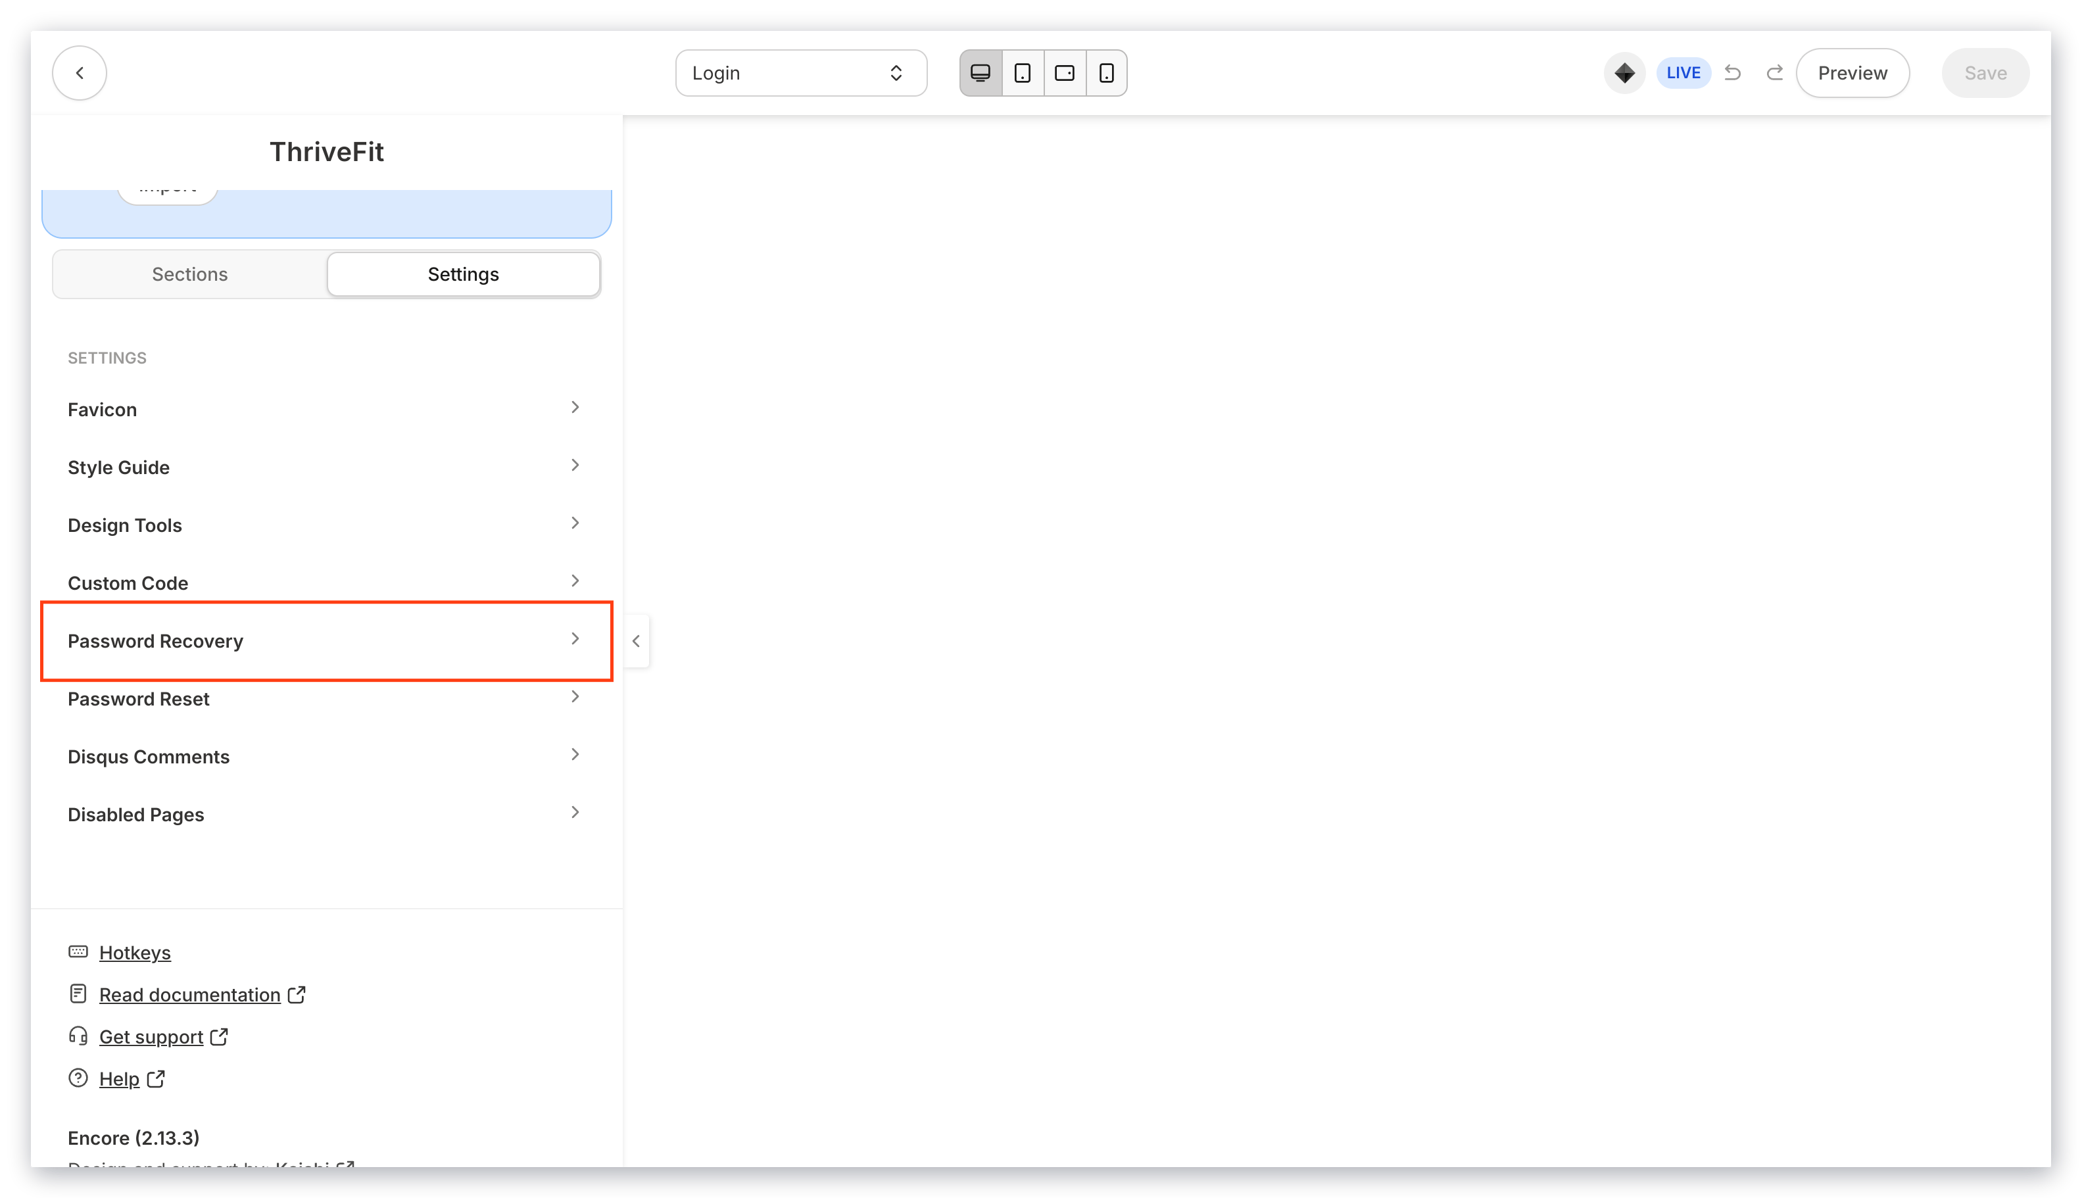Expand Password Recovery chevron
This screenshot has width=2082, height=1198.
[x=575, y=638]
